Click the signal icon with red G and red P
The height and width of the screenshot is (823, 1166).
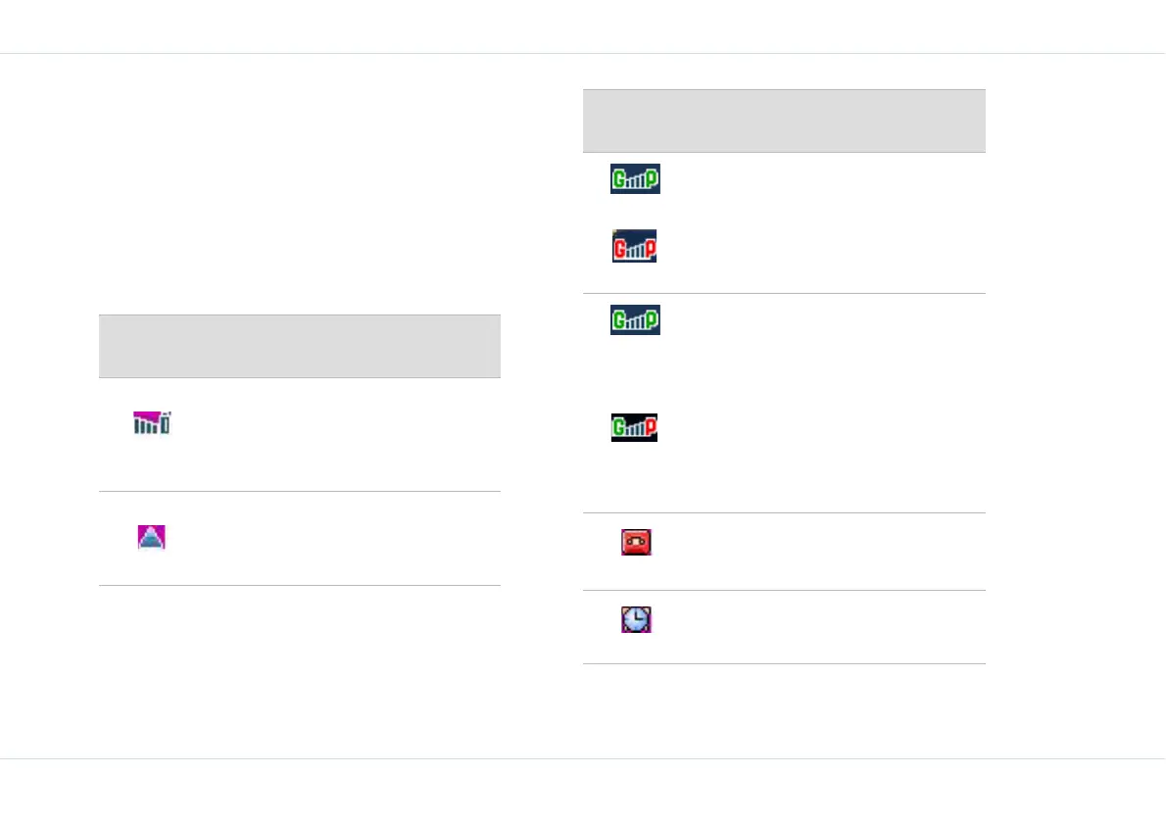634,246
